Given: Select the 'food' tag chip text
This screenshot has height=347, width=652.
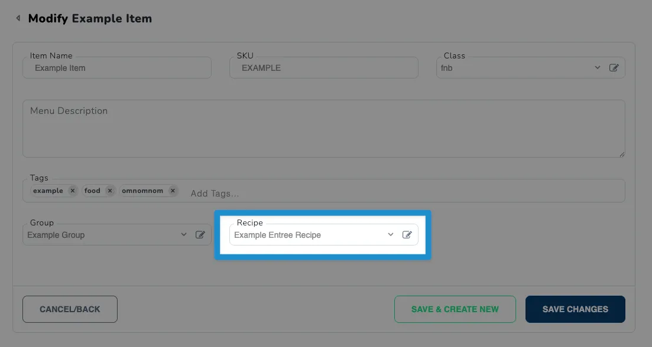Looking at the screenshot, I should point(92,191).
